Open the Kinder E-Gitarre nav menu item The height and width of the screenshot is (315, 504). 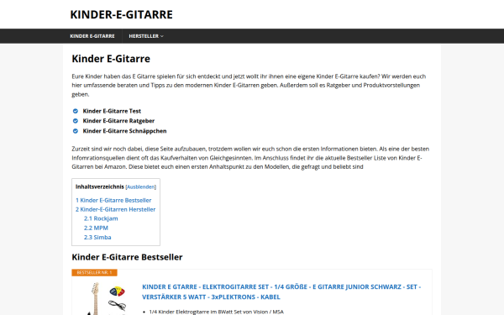(92, 36)
